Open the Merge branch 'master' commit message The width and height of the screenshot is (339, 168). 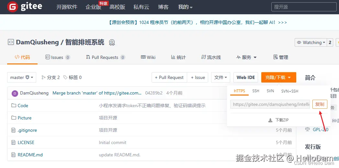[97, 93]
